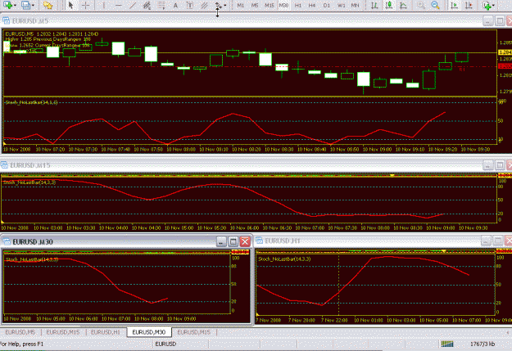Switch to the EURUSD,M5 bottom tab
512x351 pixels.
[x=20, y=332]
